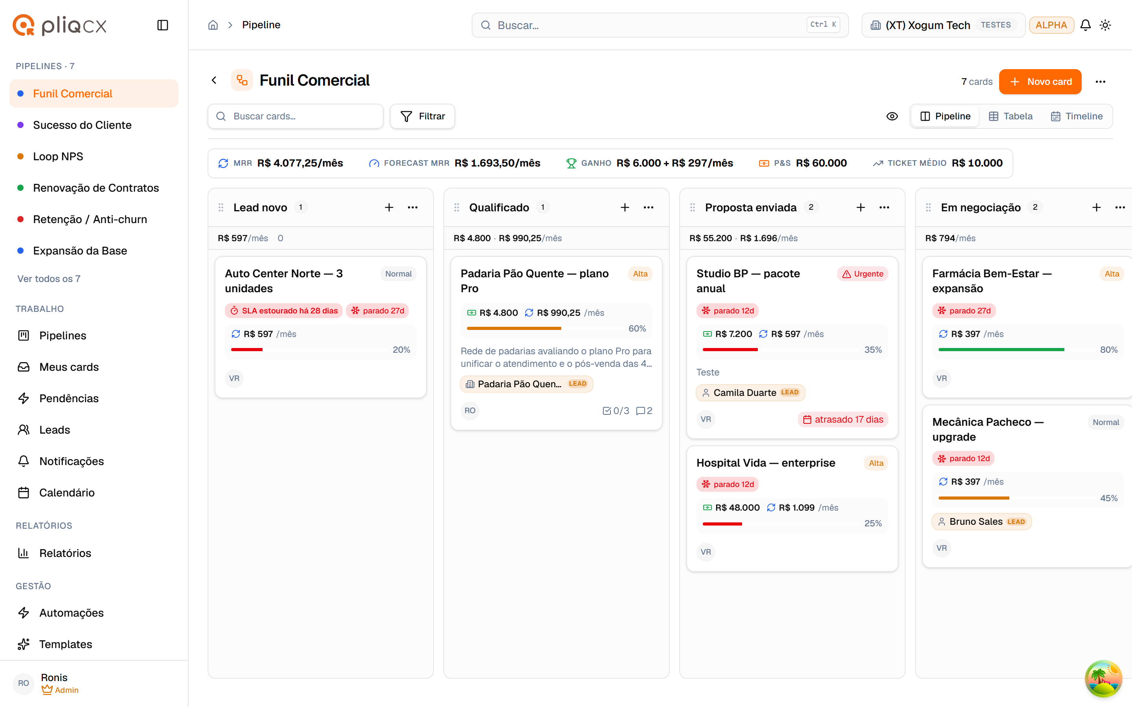1132x707 pixels.
Task: Open the Filtrar filter button
Action: [x=423, y=116]
